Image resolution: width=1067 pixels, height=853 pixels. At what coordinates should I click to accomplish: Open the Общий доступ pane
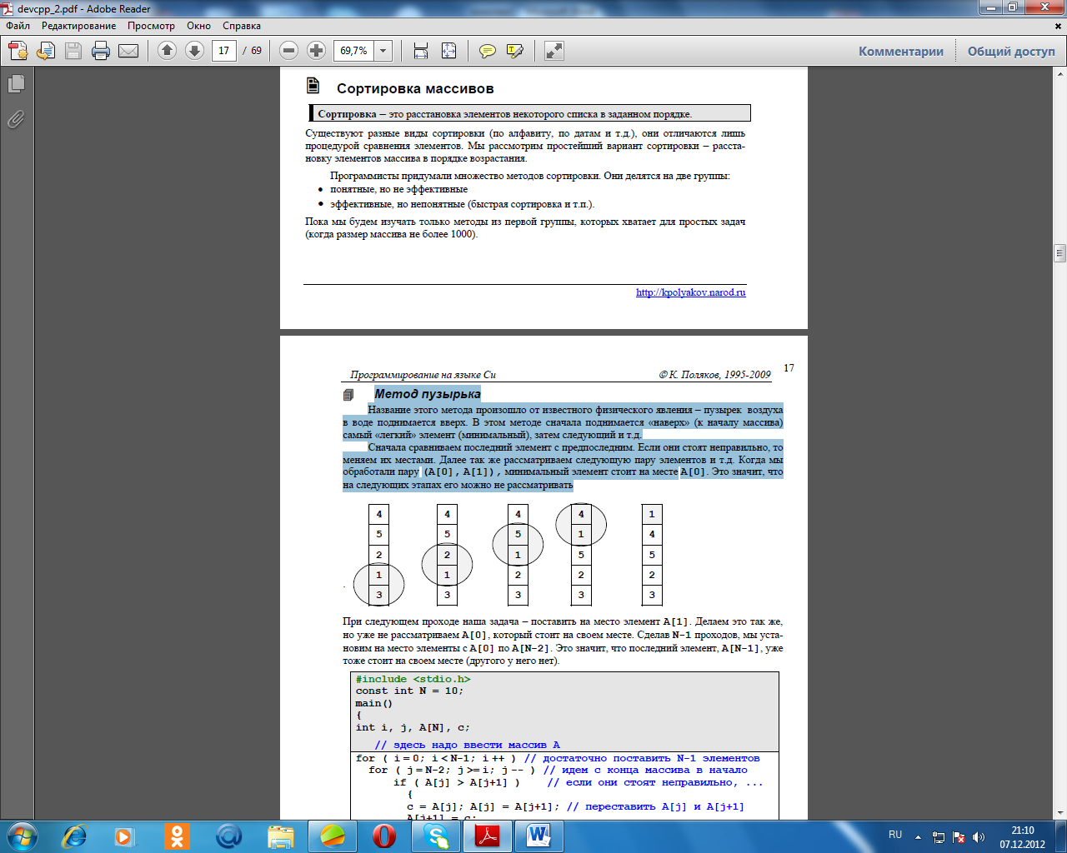[1011, 52]
